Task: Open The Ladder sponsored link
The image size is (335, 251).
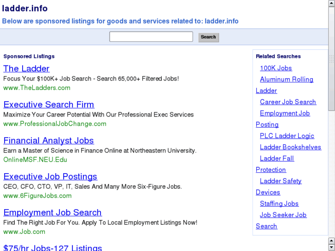Action: point(26,69)
